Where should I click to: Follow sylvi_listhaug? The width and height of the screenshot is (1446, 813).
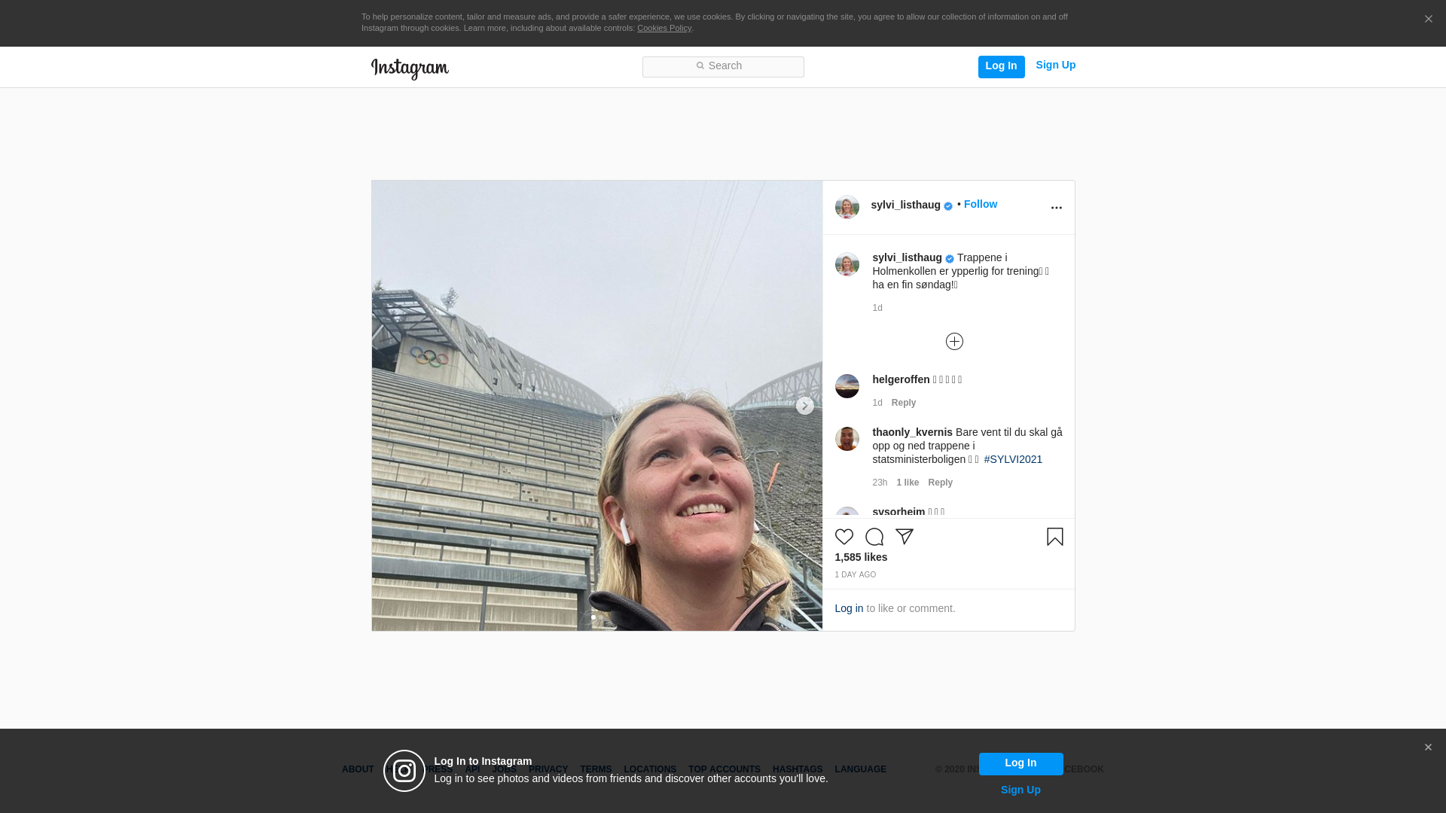click(980, 204)
